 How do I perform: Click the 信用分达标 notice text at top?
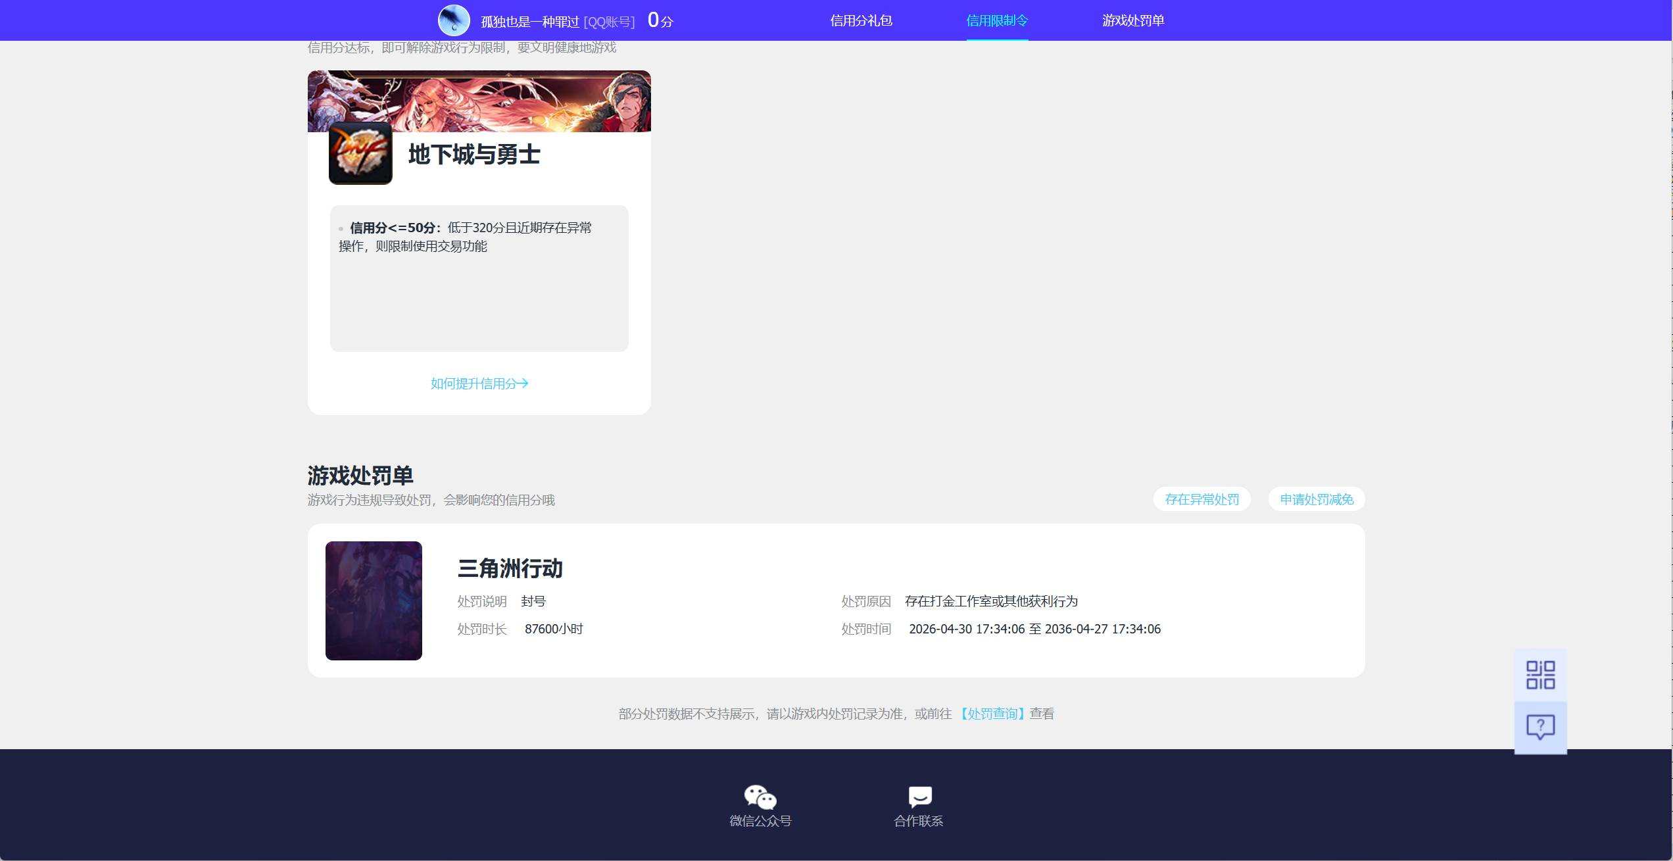(x=462, y=47)
